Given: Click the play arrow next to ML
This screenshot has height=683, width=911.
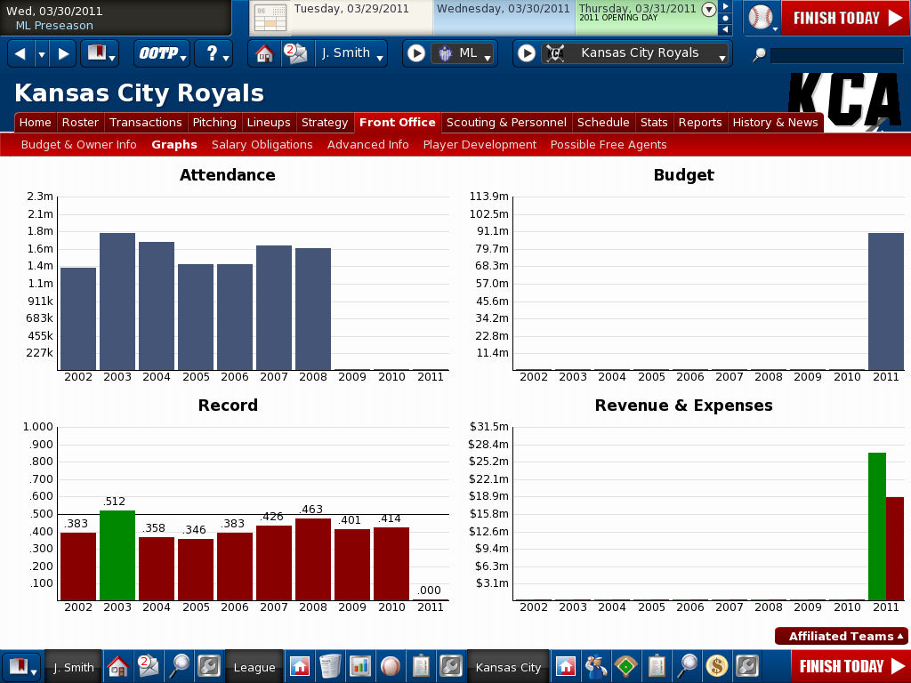Looking at the screenshot, I should tap(416, 54).
